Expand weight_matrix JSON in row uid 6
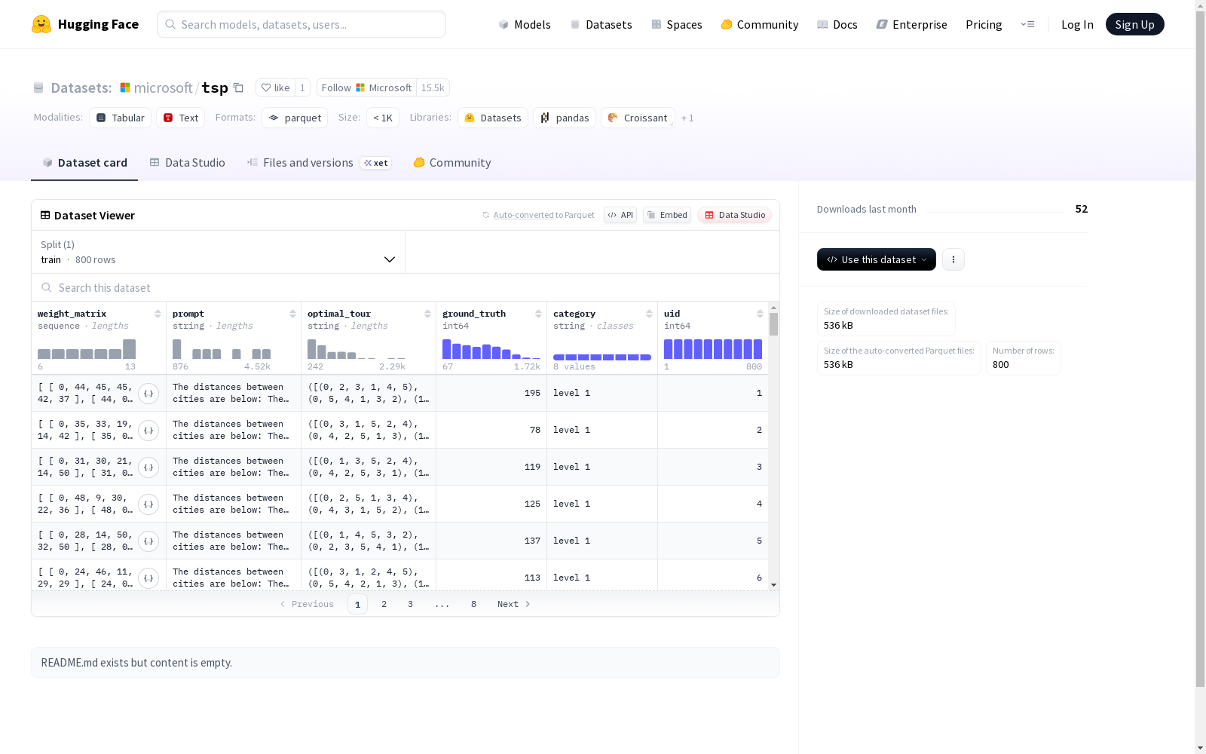This screenshot has height=754, width=1206. (x=148, y=578)
